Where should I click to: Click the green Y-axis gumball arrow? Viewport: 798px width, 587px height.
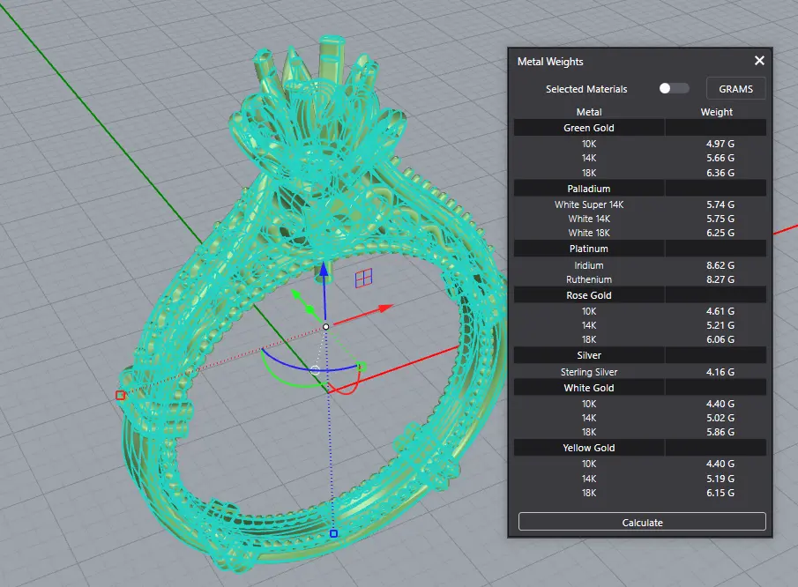click(x=299, y=296)
